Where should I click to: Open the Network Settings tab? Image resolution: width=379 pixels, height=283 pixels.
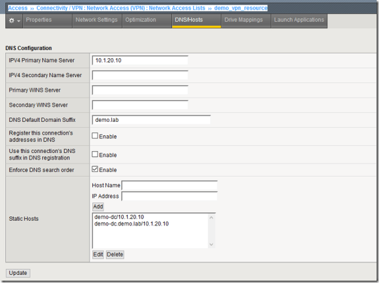click(x=97, y=20)
